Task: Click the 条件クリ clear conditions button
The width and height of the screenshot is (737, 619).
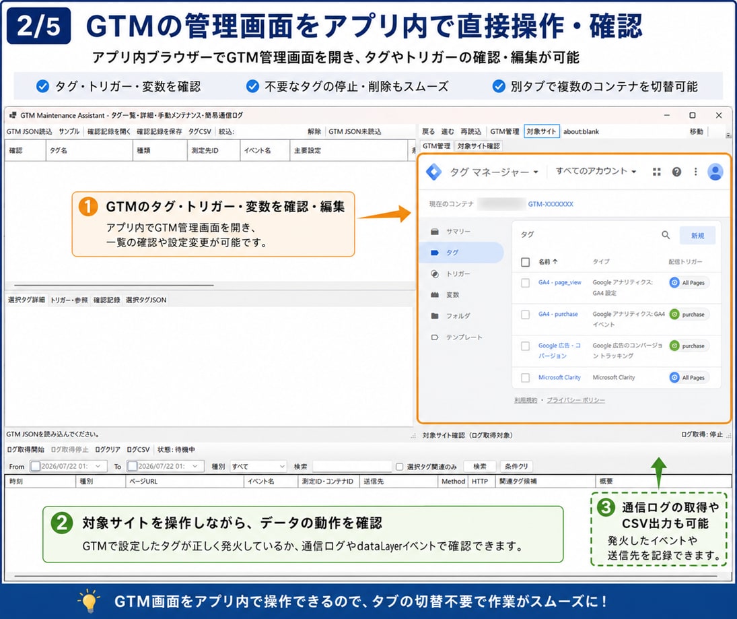Action: coord(516,467)
